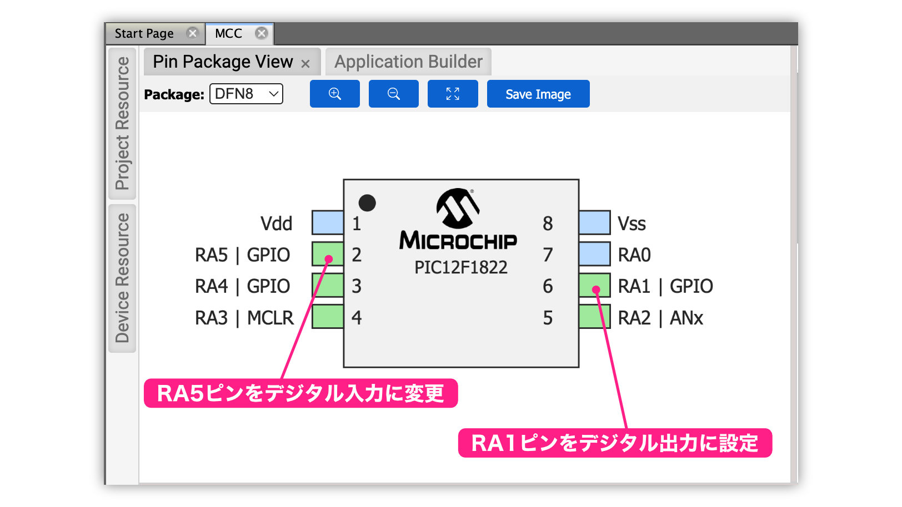
Task: Click the Vss pin label
Action: pos(632,224)
